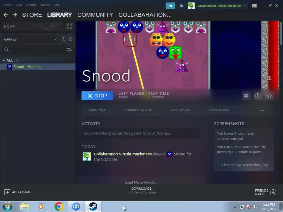283x212 pixels.
Task: Open the Find Groups link
Action: click(x=180, y=110)
